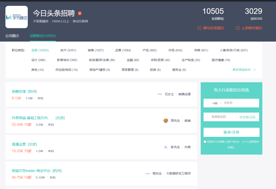This screenshot has width=276, height=189.
Task: Click the envelope icon in 短信验证码 field
Action: tap(208, 117)
